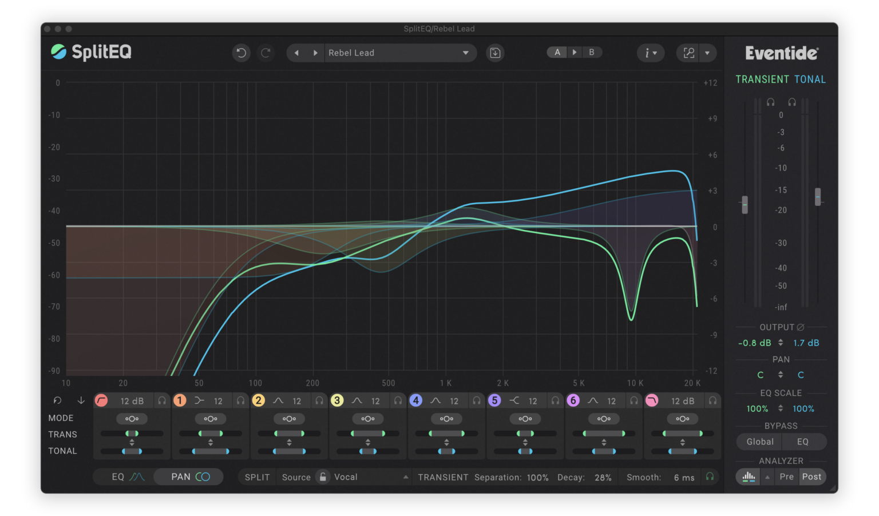879x516 pixels.
Task: Select the TRANSIENT tab
Action: [x=762, y=79]
